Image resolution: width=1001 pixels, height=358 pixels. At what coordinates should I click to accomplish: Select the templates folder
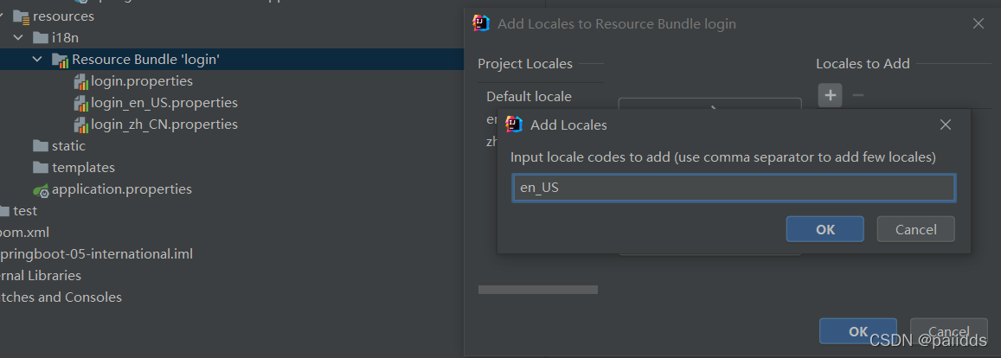pos(83,168)
